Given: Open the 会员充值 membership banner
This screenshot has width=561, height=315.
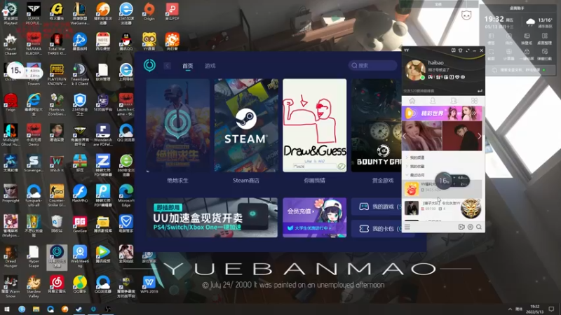Looking at the screenshot, I should pos(314,218).
